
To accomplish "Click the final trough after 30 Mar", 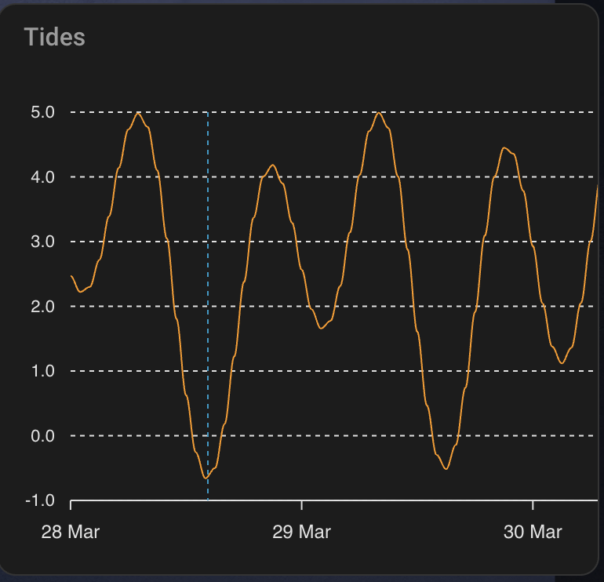I will (562, 362).
